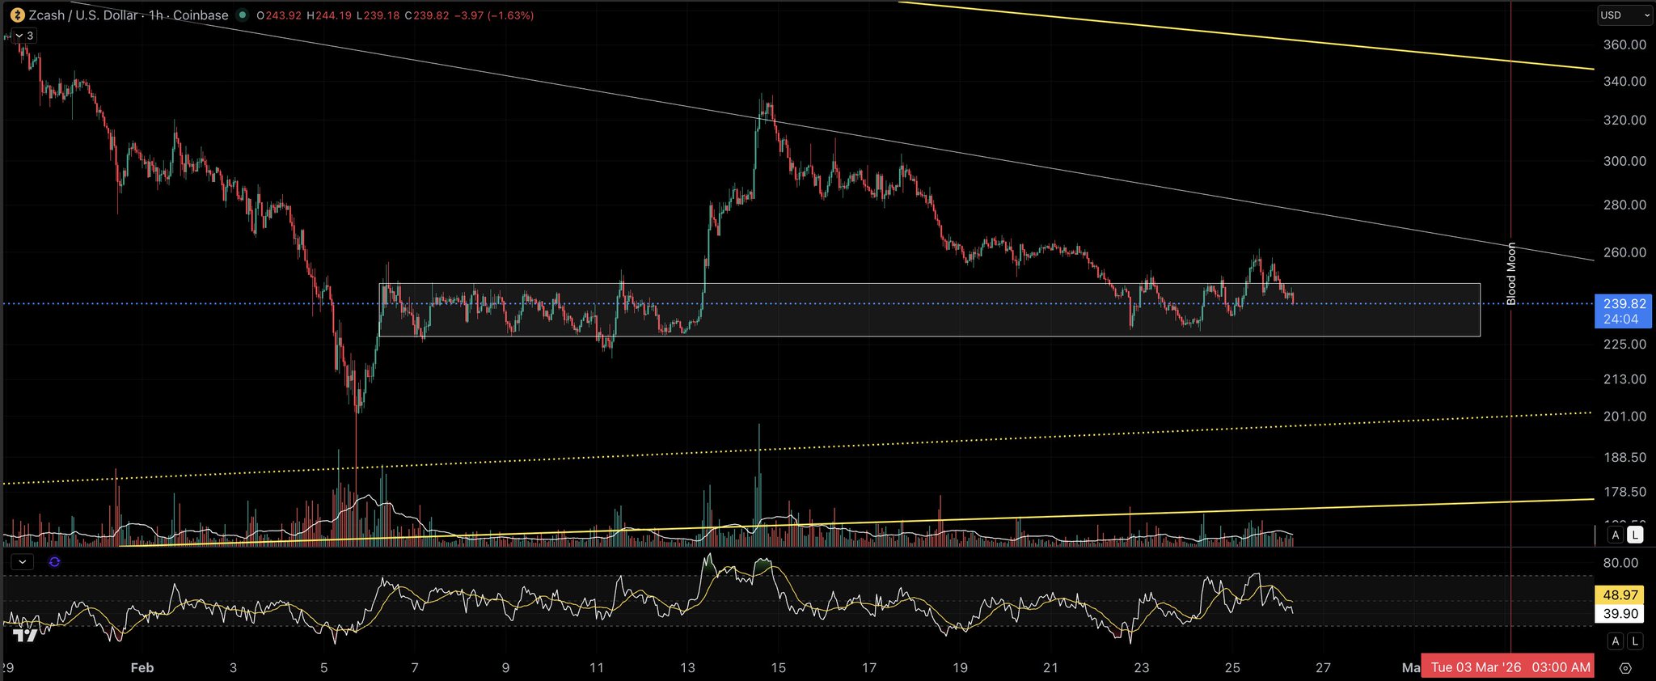This screenshot has width=1656, height=681.
Task: Click the 5 date label on the time axis
Action: click(x=324, y=668)
